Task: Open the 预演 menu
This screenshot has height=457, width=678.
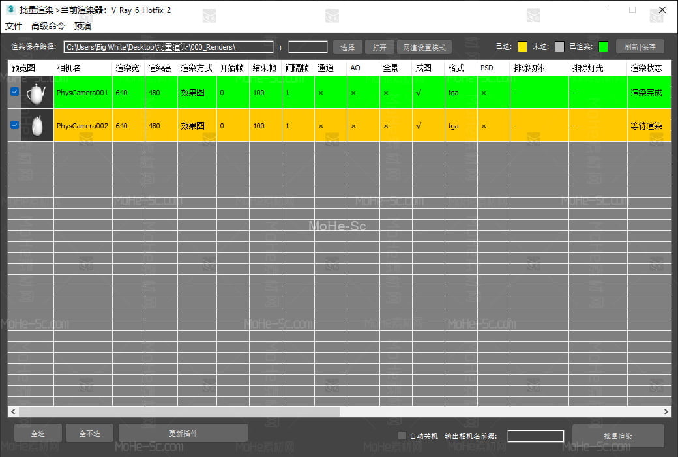Action: [x=83, y=26]
